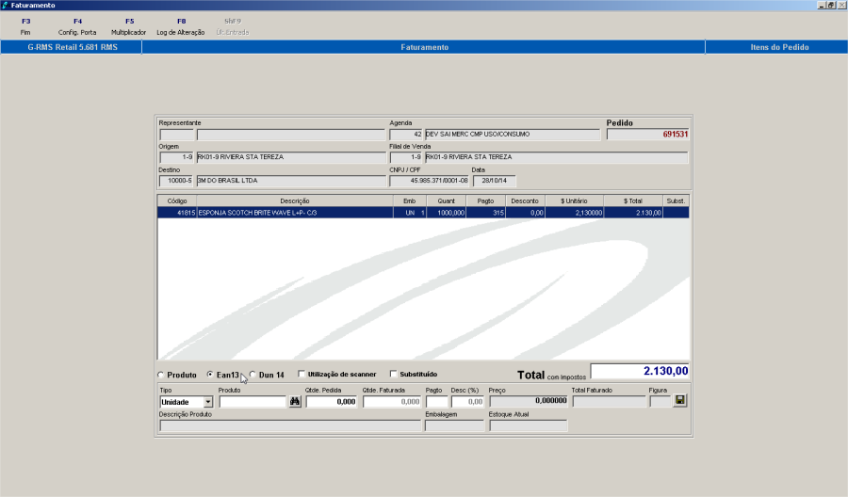The height and width of the screenshot is (497, 848).
Task: Click the Qtde. Faturada field
Action: (x=392, y=402)
